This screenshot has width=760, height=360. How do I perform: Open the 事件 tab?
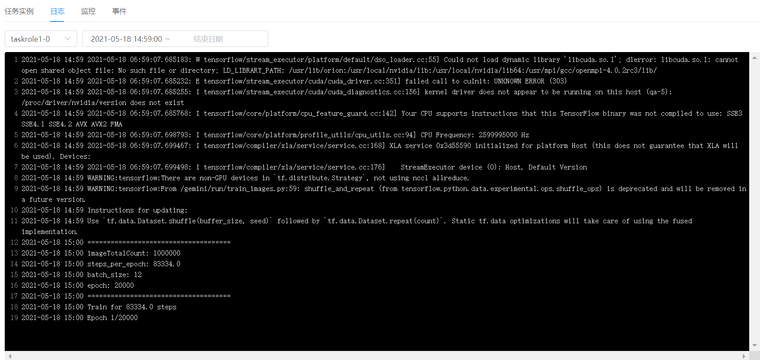pos(119,11)
